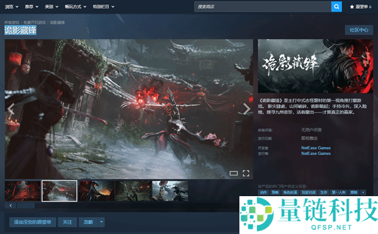Show the previous screenshot with left arrow
This screenshot has width=378, height=234.
(11, 108)
